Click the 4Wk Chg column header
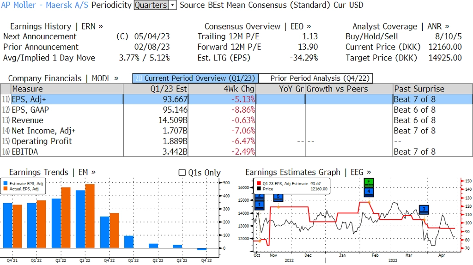The image size is (473, 265). pos(222,89)
